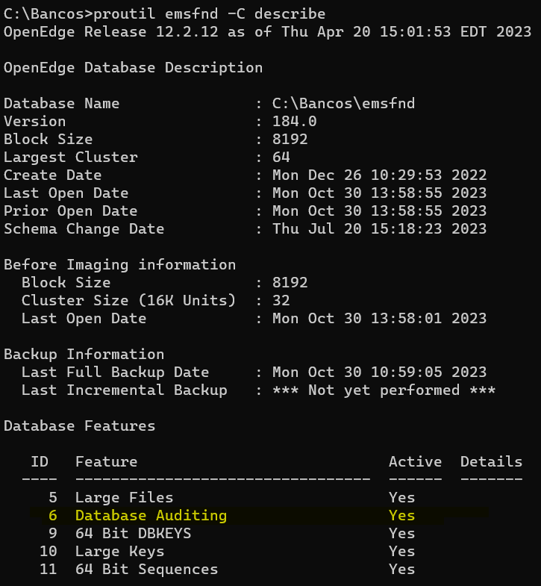Image resolution: width=541 pixels, height=586 pixels.
Task: Click the 'Details' column header
Action: 491,462
